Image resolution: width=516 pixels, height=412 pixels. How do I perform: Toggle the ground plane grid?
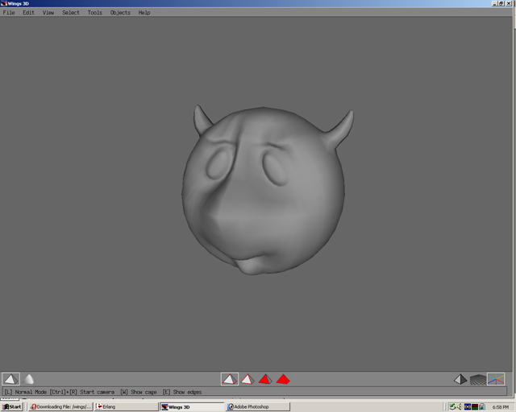coord(478,380)
